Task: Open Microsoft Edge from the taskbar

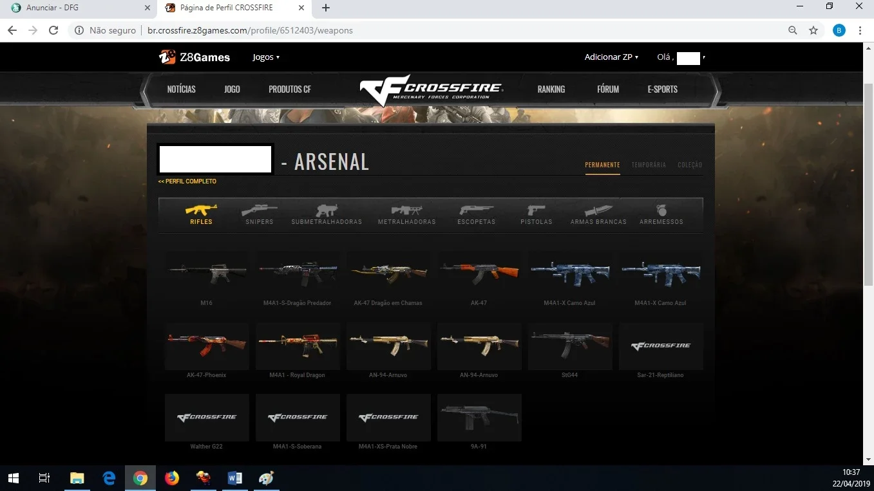Action: [x=109, y=478]
